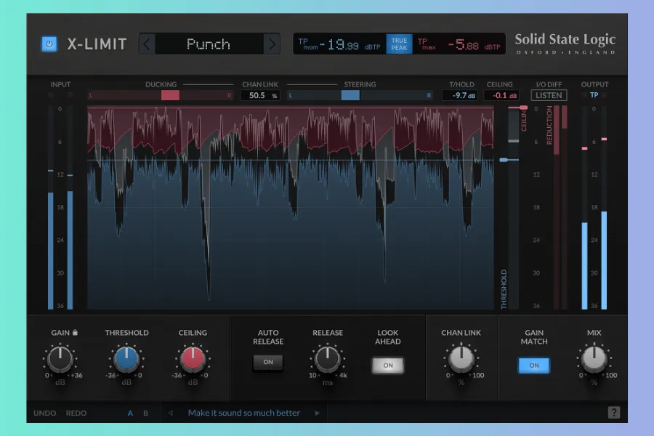654x436 pixels.
Task: Turn off Gain Match
Action: coord(534,366)
